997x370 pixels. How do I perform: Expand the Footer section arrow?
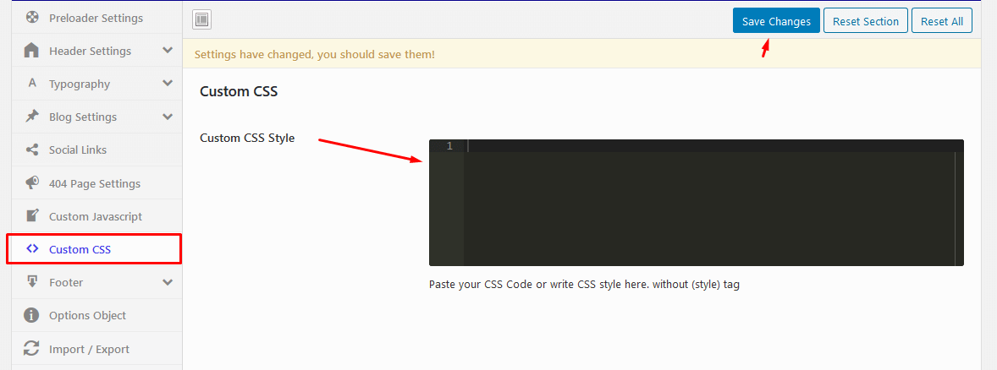(x=168, y=282)
